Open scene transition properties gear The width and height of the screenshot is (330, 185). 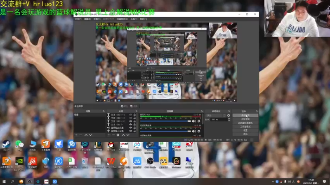(x=229, y=116)
